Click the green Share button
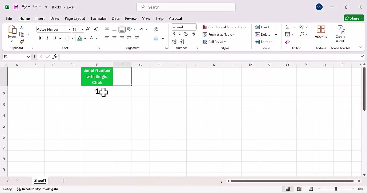The image size is (367, 193). 354,18
